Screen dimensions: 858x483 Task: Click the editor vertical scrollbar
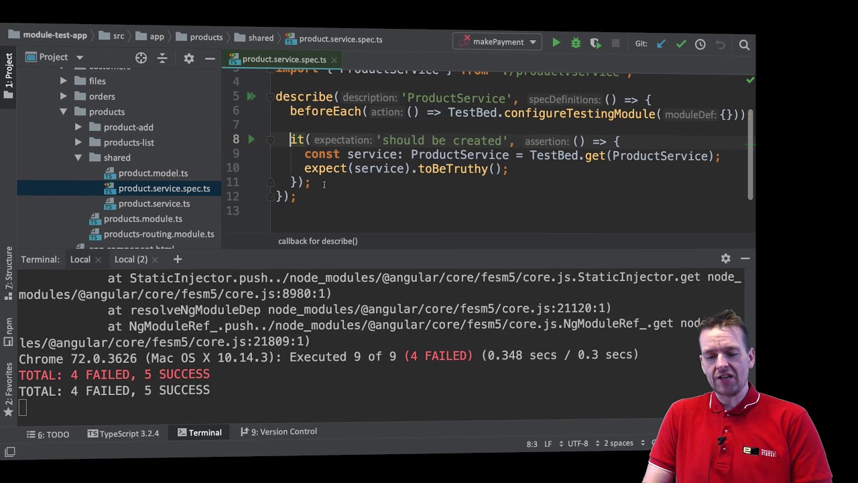751,154
